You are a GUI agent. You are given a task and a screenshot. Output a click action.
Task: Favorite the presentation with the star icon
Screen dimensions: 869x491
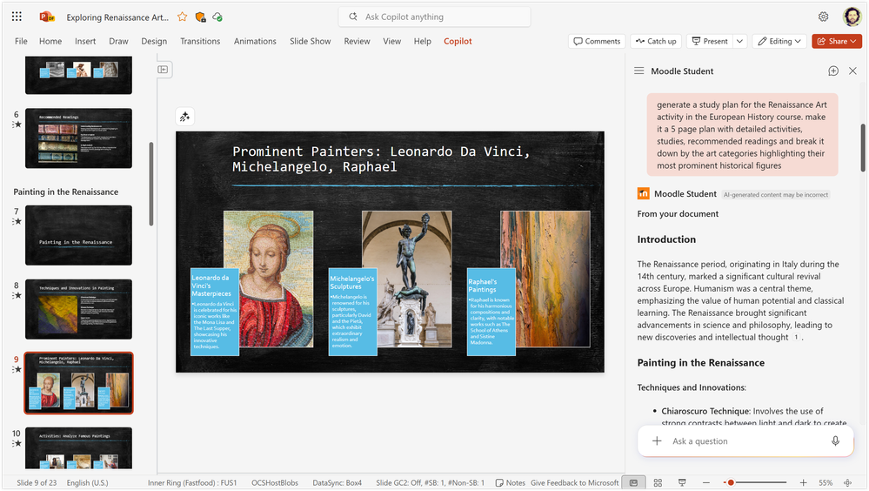point(183,17)
